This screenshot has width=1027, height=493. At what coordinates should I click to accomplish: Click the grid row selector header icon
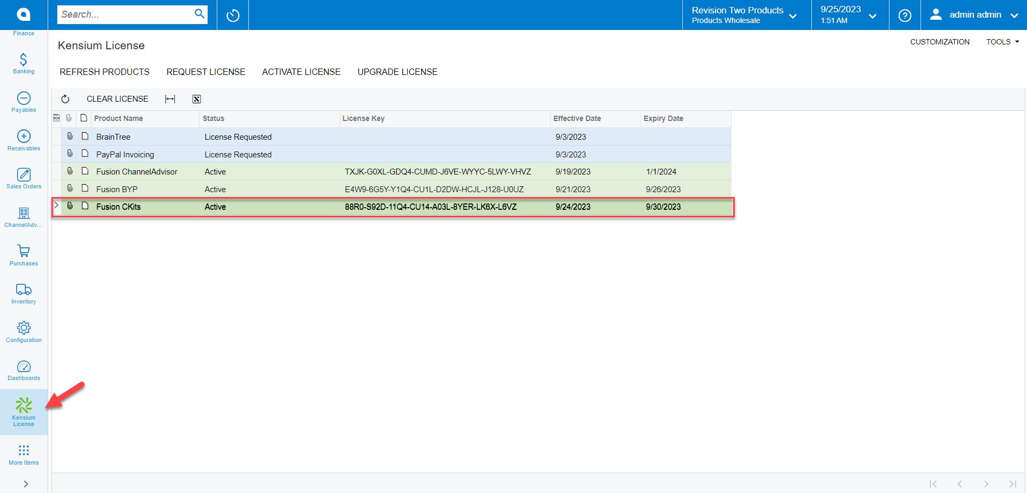tap(56, 118)
